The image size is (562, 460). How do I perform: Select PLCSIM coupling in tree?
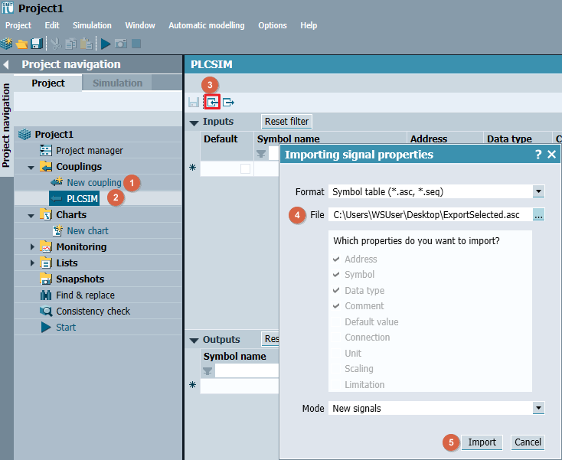[x=74, y=198]
